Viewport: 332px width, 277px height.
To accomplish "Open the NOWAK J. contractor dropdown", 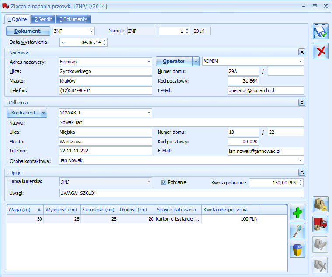I will [149, 113].
